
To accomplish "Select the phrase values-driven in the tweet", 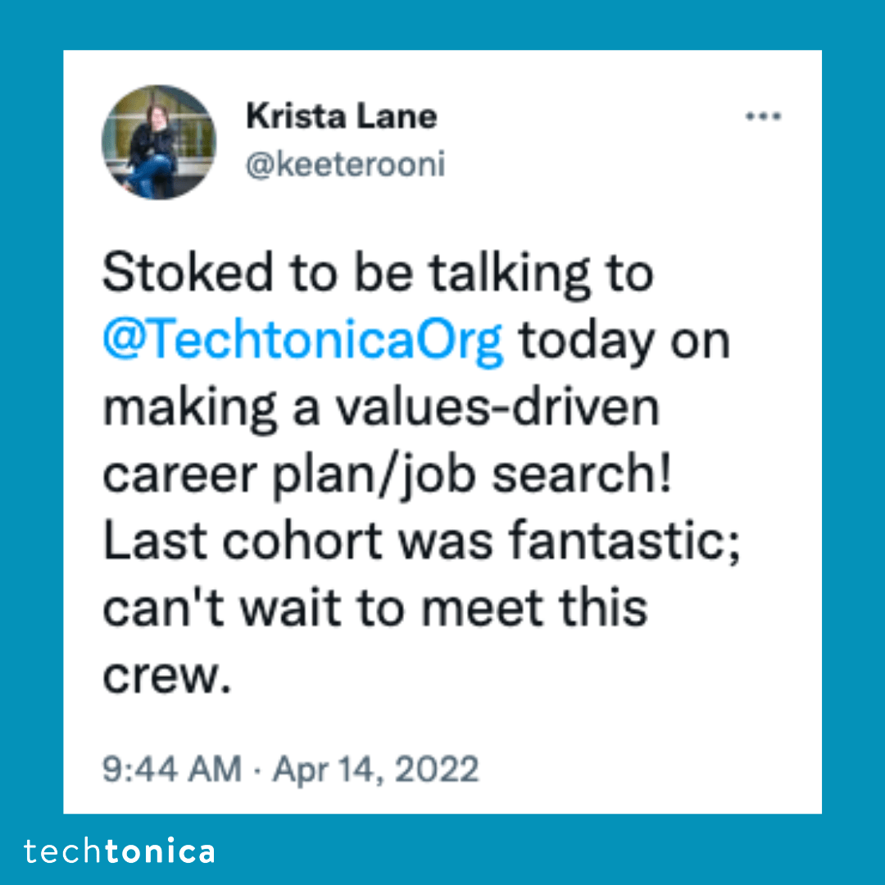I will pyautogui.click(x=490, y=405).
